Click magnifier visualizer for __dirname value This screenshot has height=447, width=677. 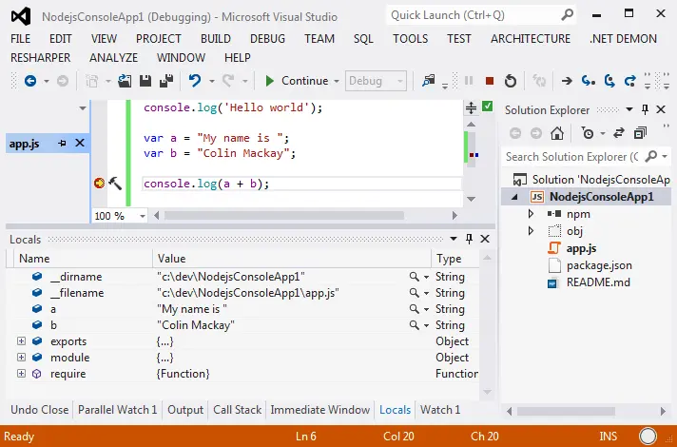(x=414, y=277)
